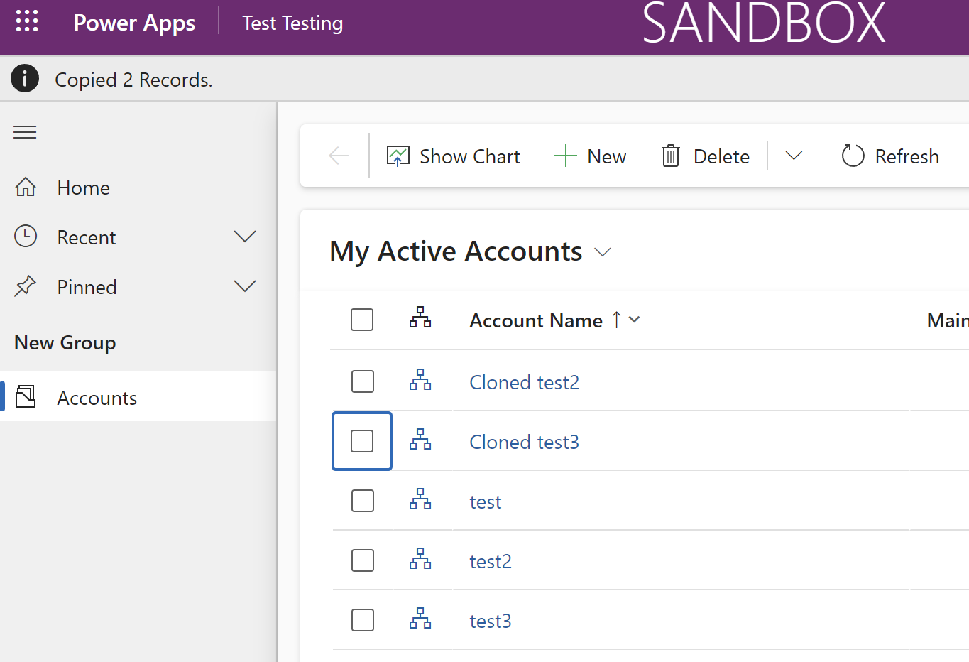Open the Delete split-button dropdown arrow

click(794, 156)
